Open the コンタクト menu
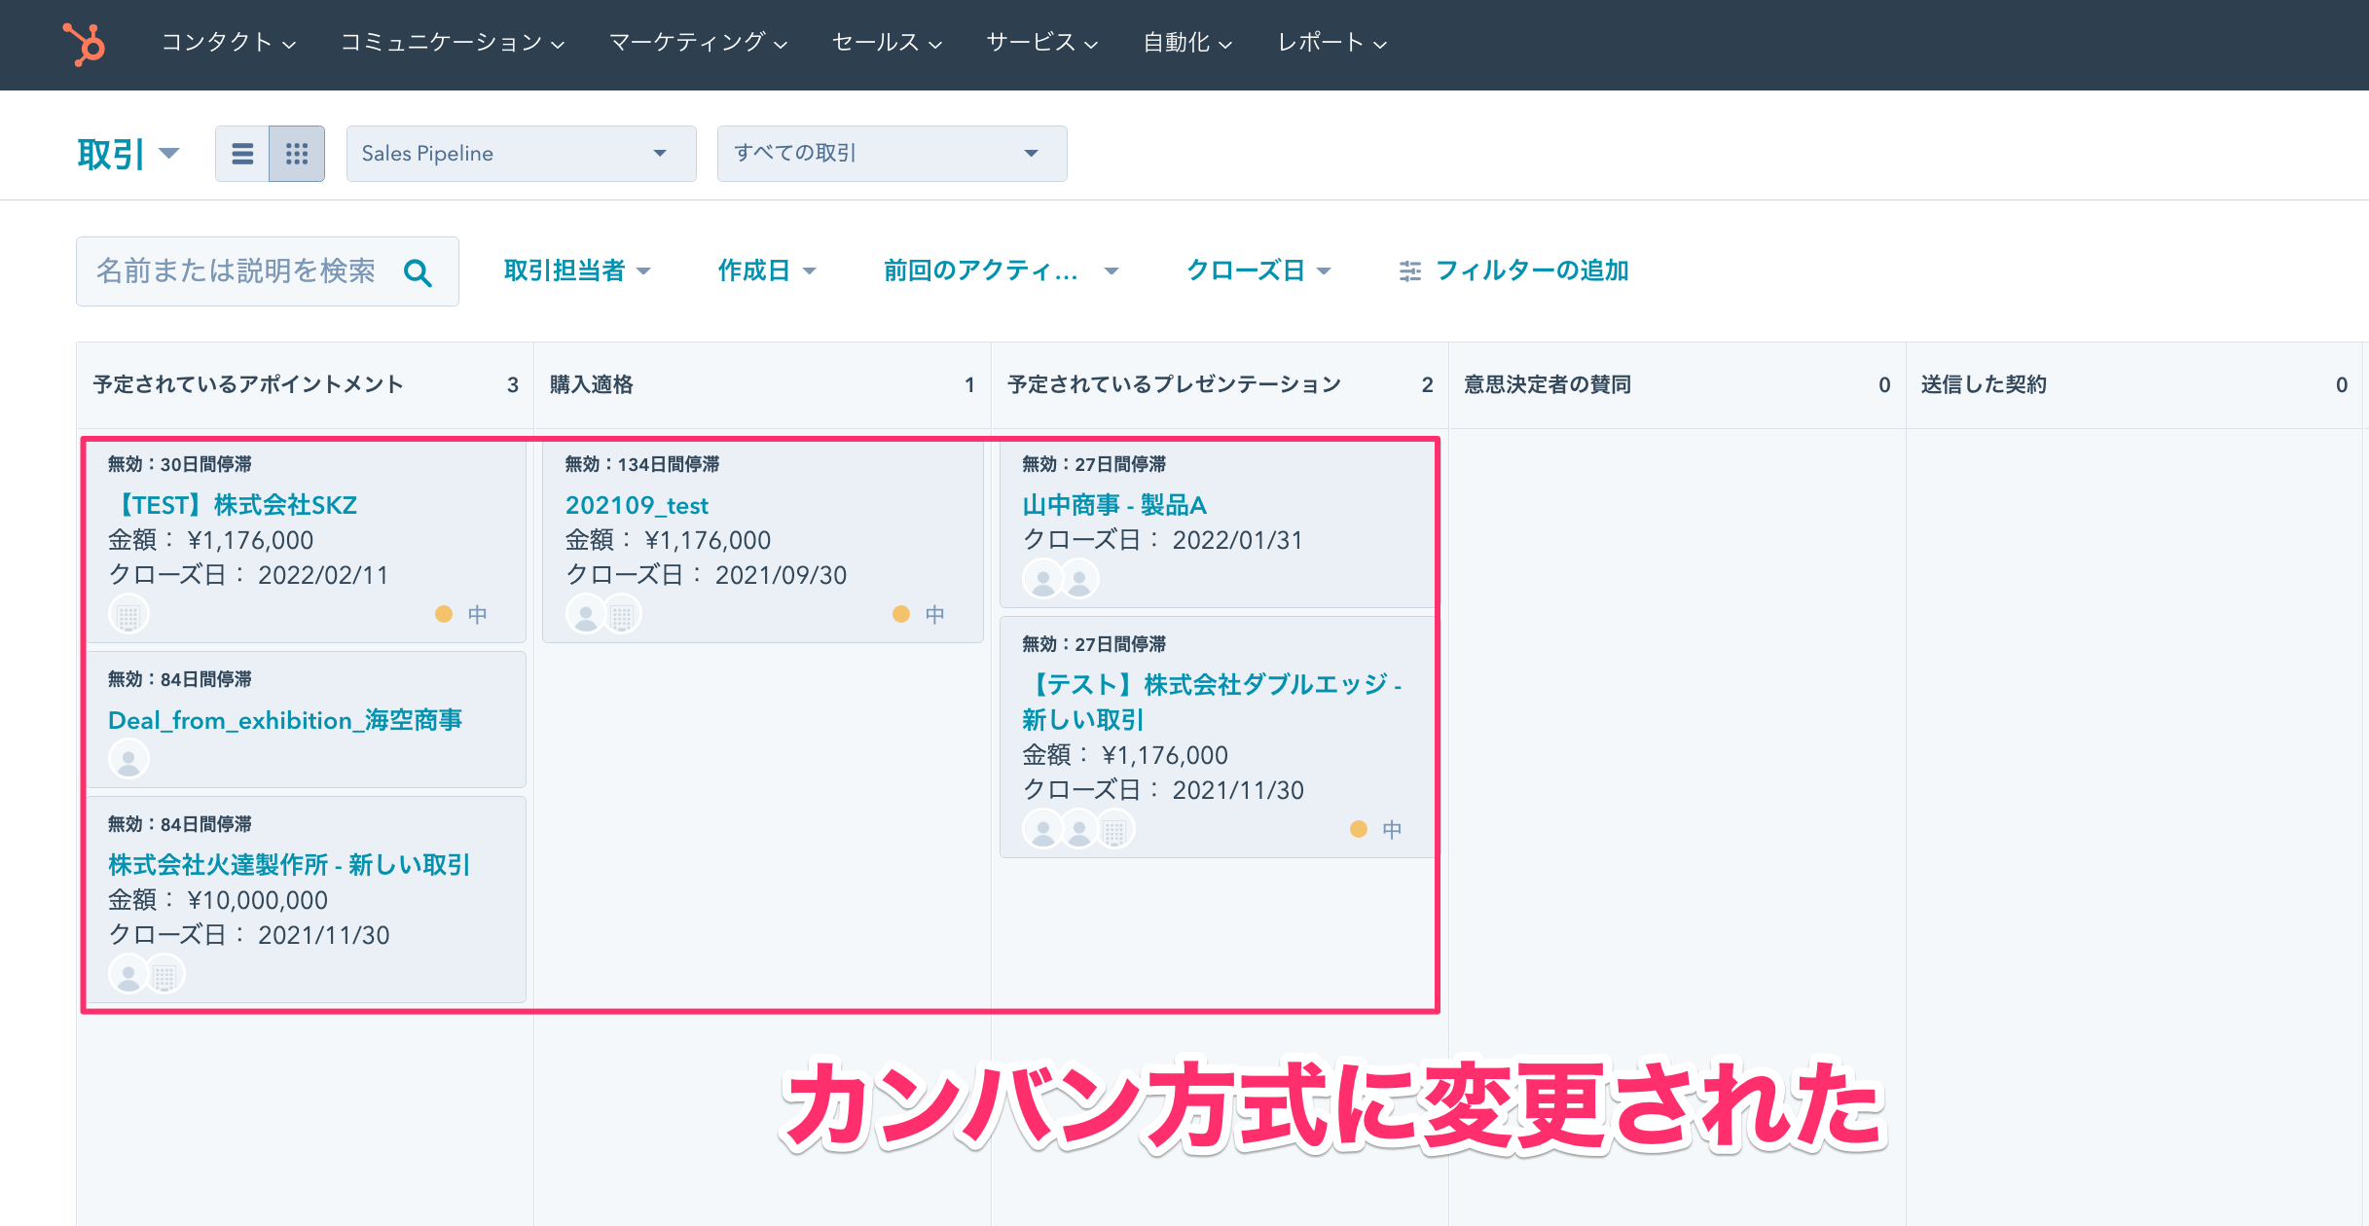Viewport: 2369px width, 1226px height. [x=228, y=43]
